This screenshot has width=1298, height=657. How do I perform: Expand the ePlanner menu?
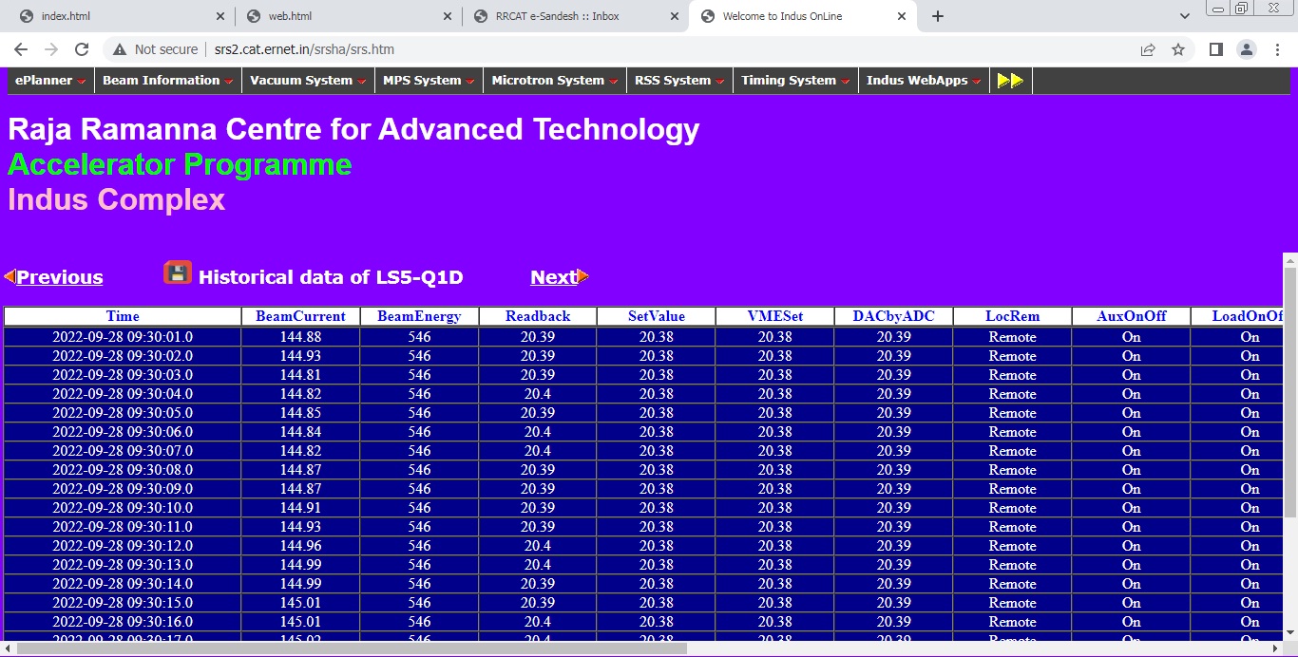tap(50, 81)
